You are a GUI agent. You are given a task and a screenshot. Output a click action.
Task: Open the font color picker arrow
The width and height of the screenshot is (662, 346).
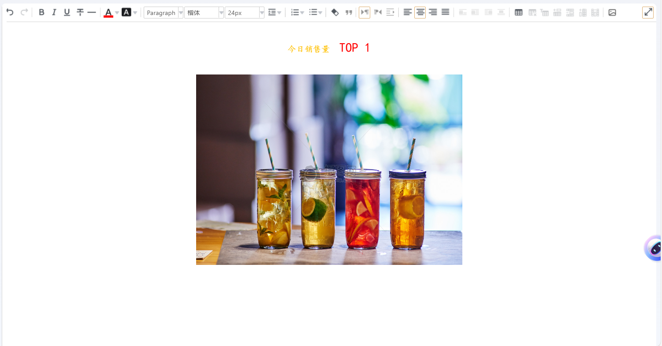pos(117,13)
